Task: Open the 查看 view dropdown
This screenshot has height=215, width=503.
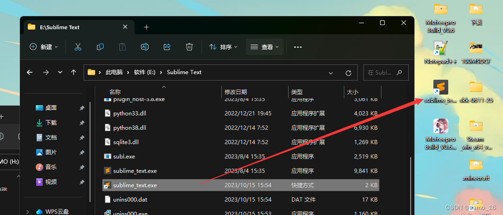Action: tap(264, 47)
